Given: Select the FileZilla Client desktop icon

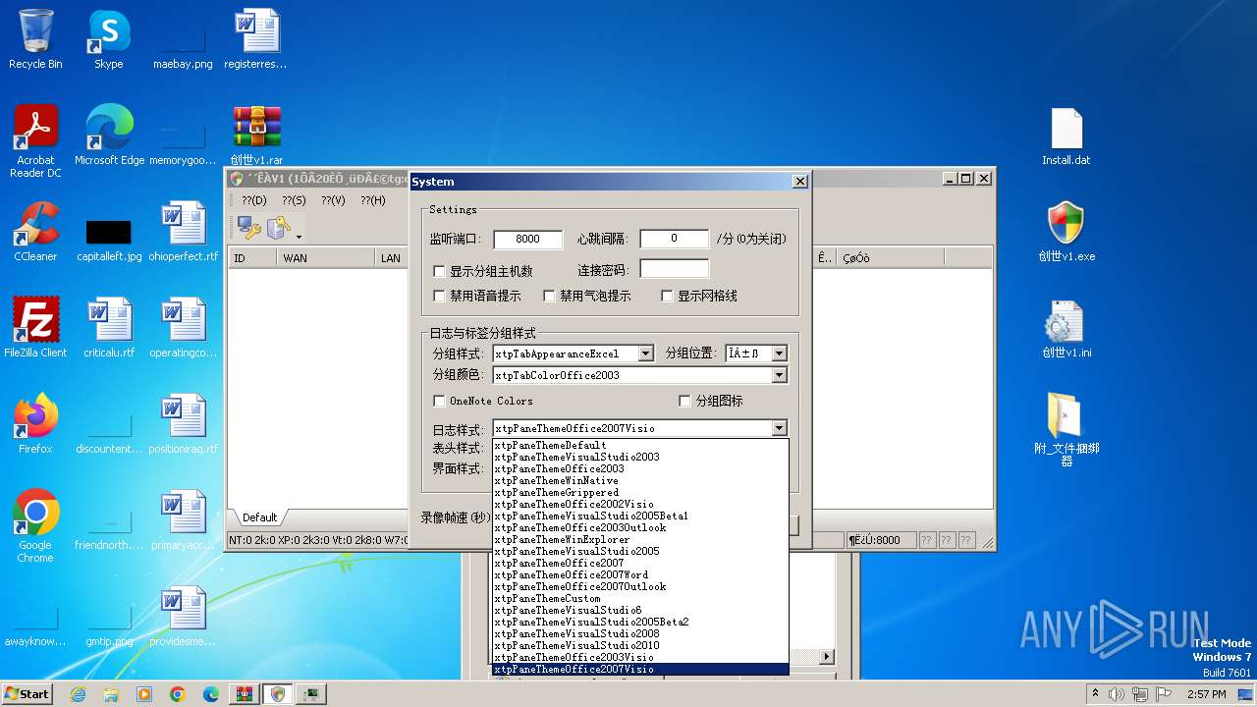Looking at the screenshot, I should pyautogui.click(x=35, y=328).
